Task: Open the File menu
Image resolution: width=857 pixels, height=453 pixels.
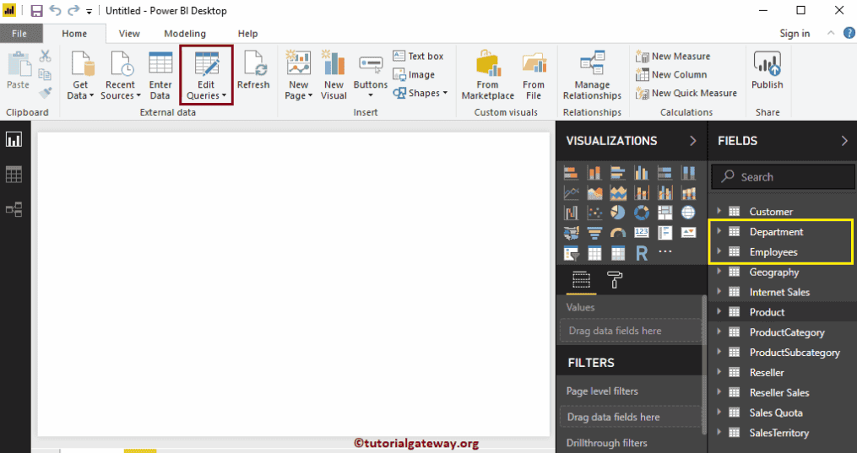Action: 19,34
